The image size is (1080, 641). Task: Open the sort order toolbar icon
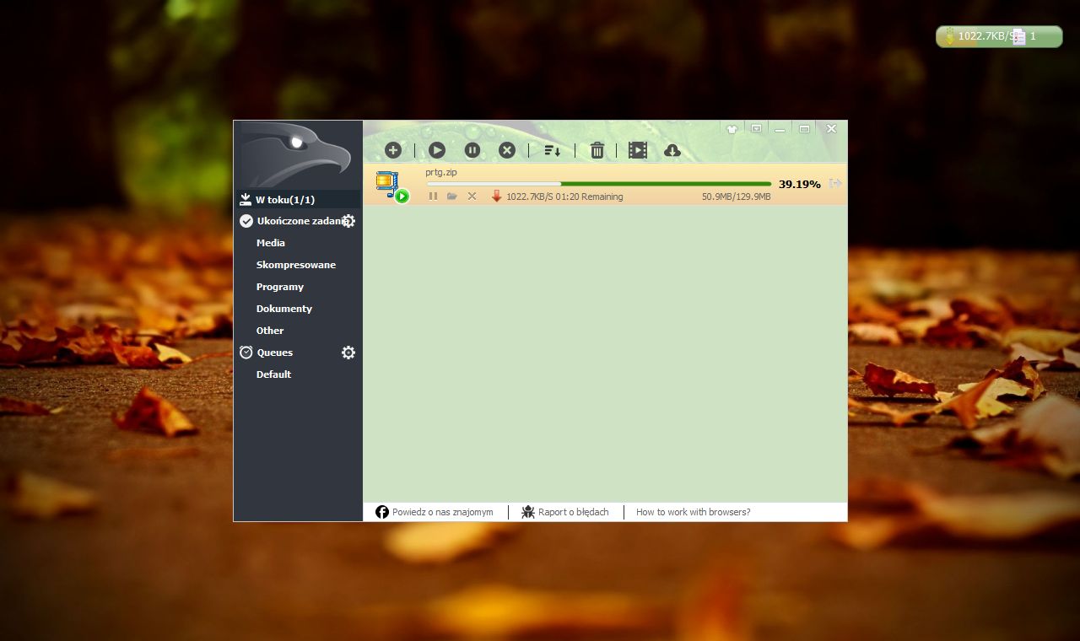[x=553, y=151]
